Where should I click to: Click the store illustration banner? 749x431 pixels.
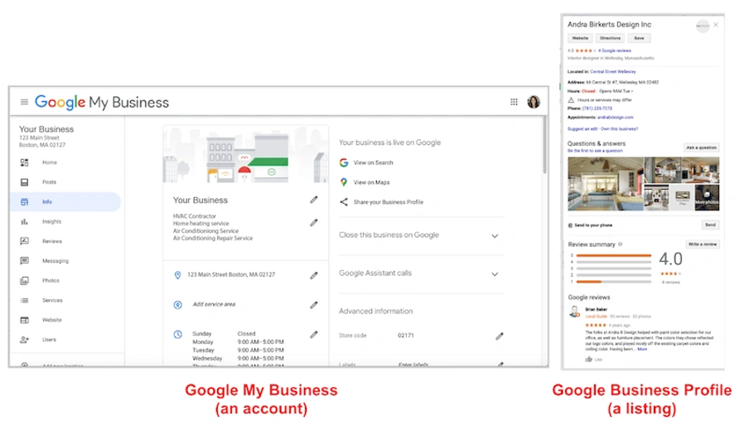(245, 154)
